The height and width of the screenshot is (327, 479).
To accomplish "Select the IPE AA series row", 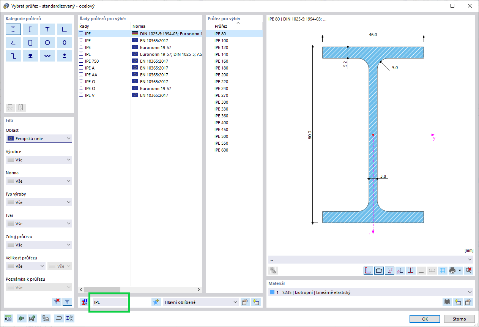I will click(x=140, y=75).
